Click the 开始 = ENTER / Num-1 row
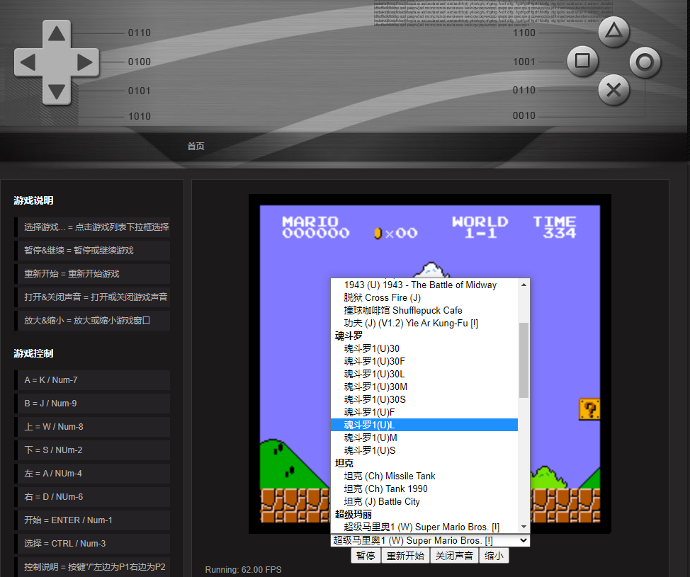 click(x=94, y=520)
